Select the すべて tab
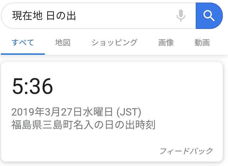The width and height of the screenshot is (228, 166). click(x=23, y=43)
